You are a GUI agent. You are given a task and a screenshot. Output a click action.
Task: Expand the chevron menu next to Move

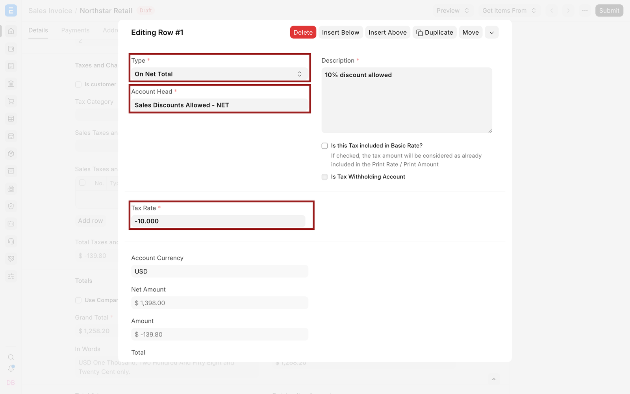point(492,32)
